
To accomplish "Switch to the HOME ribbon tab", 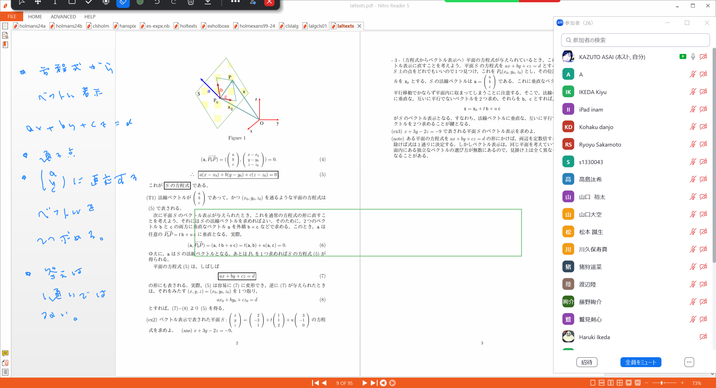I will tap(35, 17).
